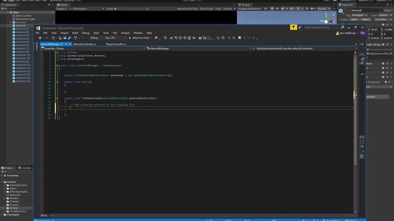Open the Untagged Tag dropdown in Inspector
Screen dimensions: 394x221
pos(359,15)
